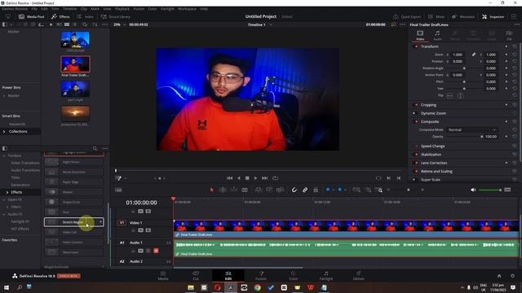Toggle the Super Scale enable switch
522x293 pixels.
tap(414, 180)
